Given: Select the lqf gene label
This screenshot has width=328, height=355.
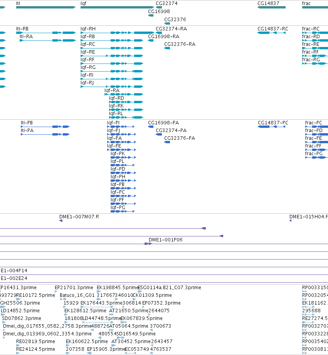Looking at the screenshot, I should pos(83,3).
